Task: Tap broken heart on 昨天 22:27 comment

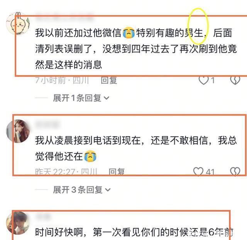Action: (x=235, y=172)
